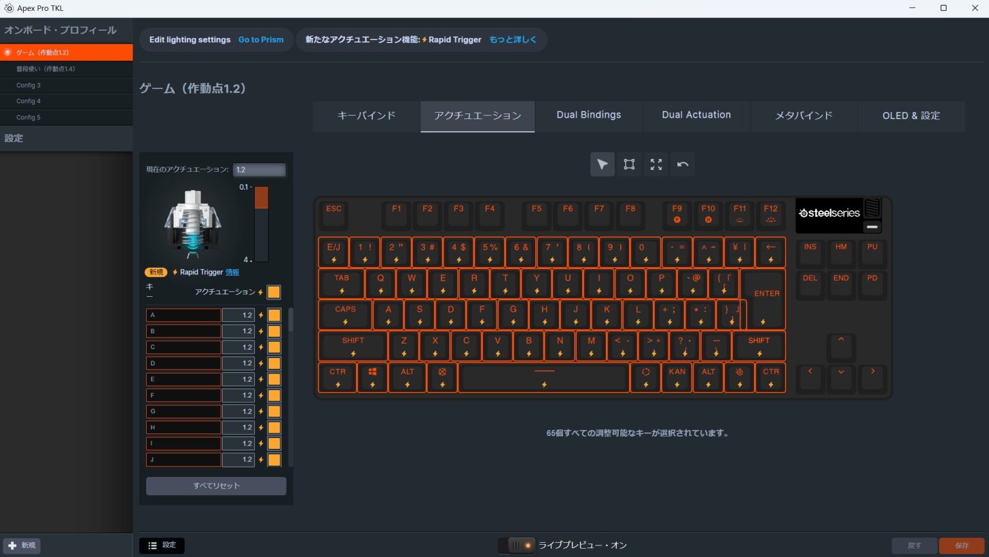
Task: Click the select-all expand arrows tool
Action: pyautogui.click(x=656, y=164)
